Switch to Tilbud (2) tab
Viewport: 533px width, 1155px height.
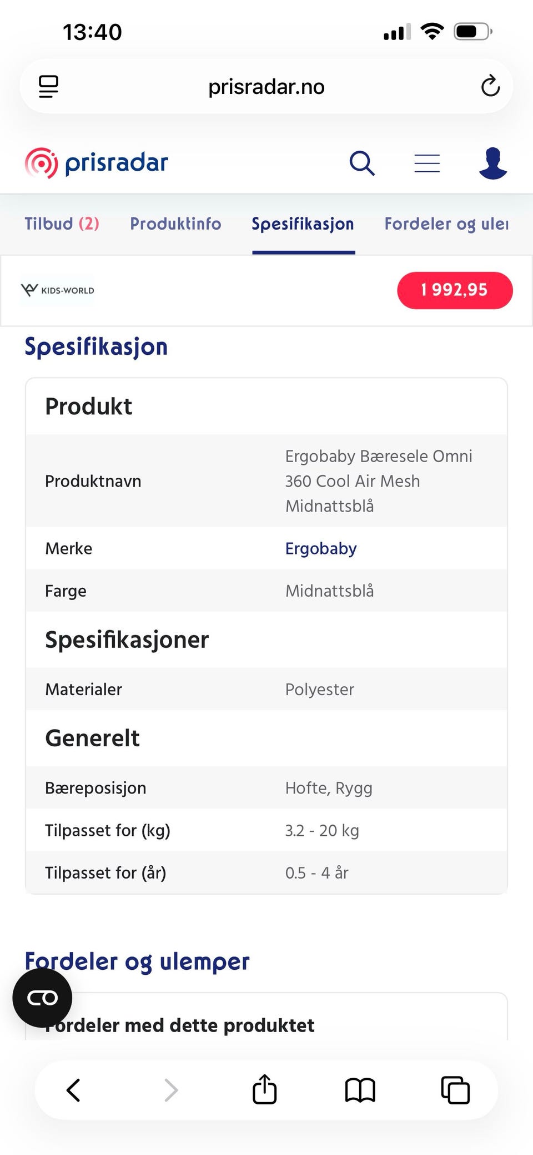point(62,224)
